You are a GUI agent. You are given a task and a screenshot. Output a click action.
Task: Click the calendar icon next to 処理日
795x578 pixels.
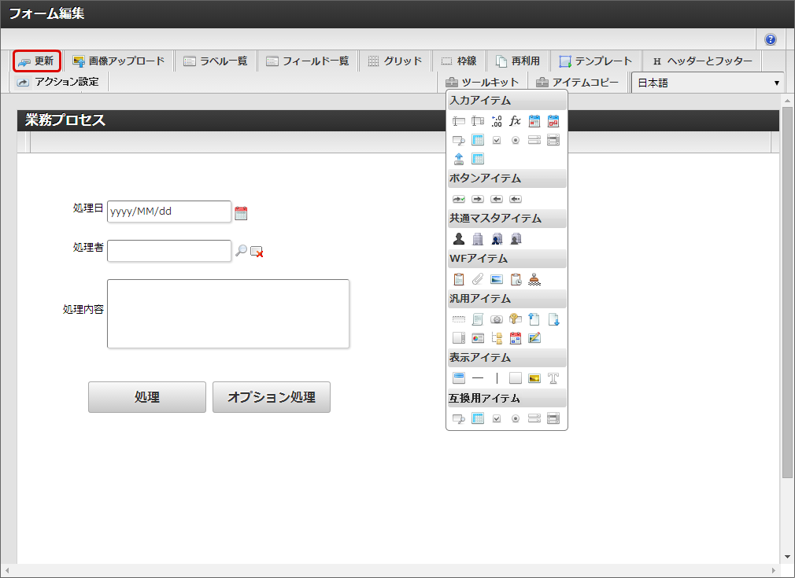[241, 212]
